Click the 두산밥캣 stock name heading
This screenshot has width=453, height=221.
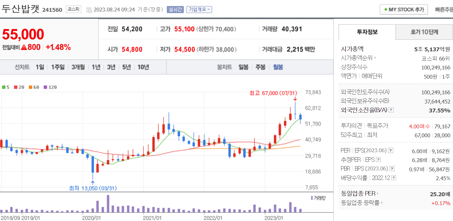click(x=21, y=9)
